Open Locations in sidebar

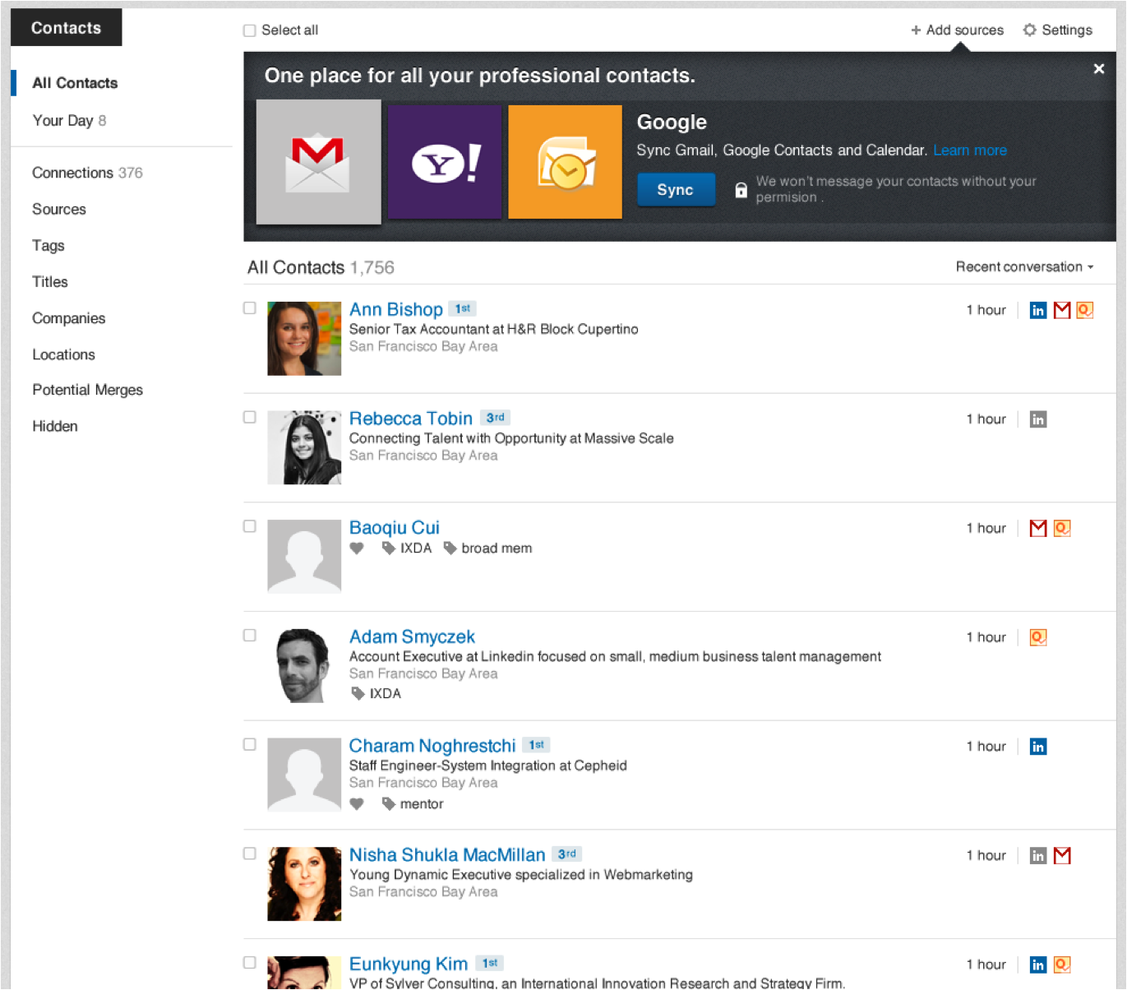[64, 354]
